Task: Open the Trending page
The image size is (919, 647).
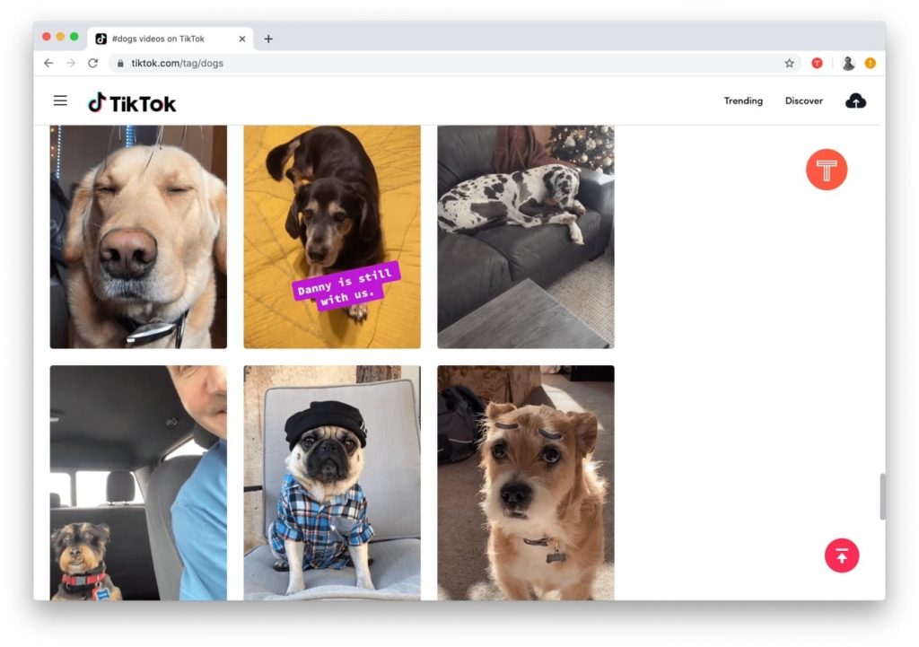Action: point(743,101)
